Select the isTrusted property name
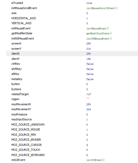 17,3
